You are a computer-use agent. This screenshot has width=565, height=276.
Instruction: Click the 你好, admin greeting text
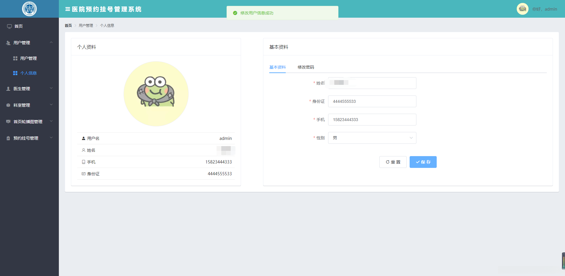545,9
